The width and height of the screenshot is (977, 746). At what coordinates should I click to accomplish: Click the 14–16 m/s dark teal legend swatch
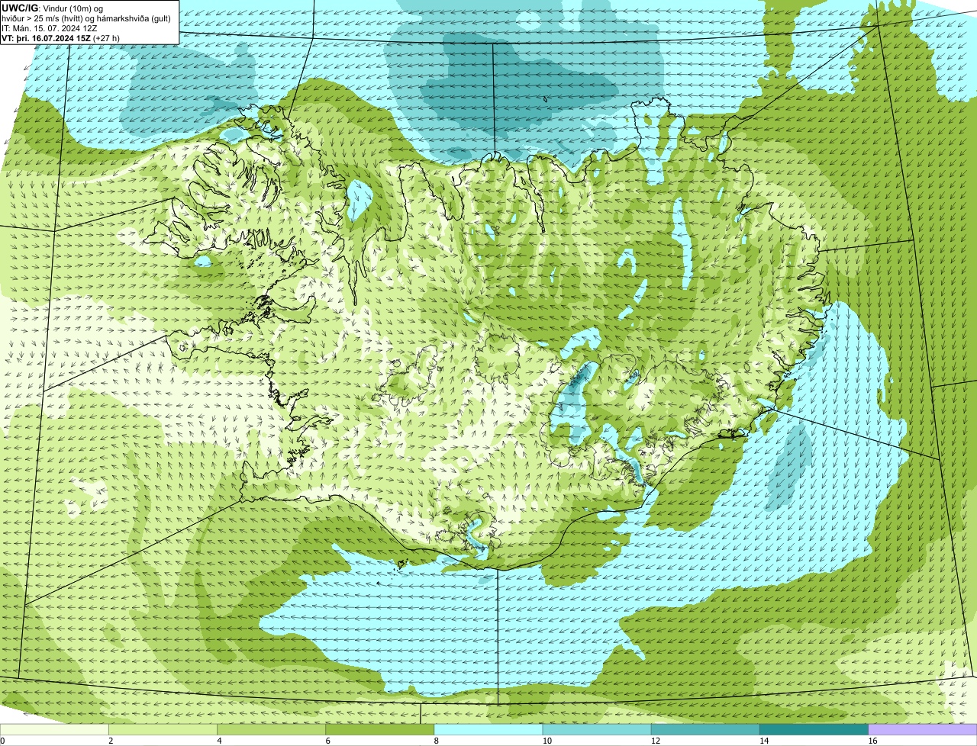pyautogui.click(x=814, y=730)
